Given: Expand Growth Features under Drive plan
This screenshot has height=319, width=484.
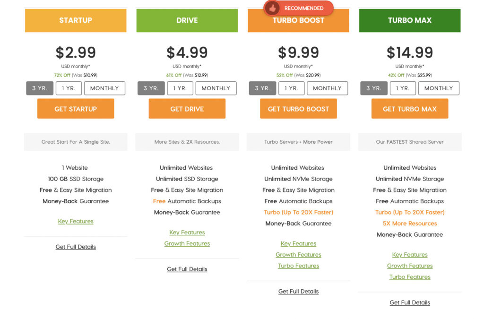Looking at the screenshot, I should (x=187, y=243).
